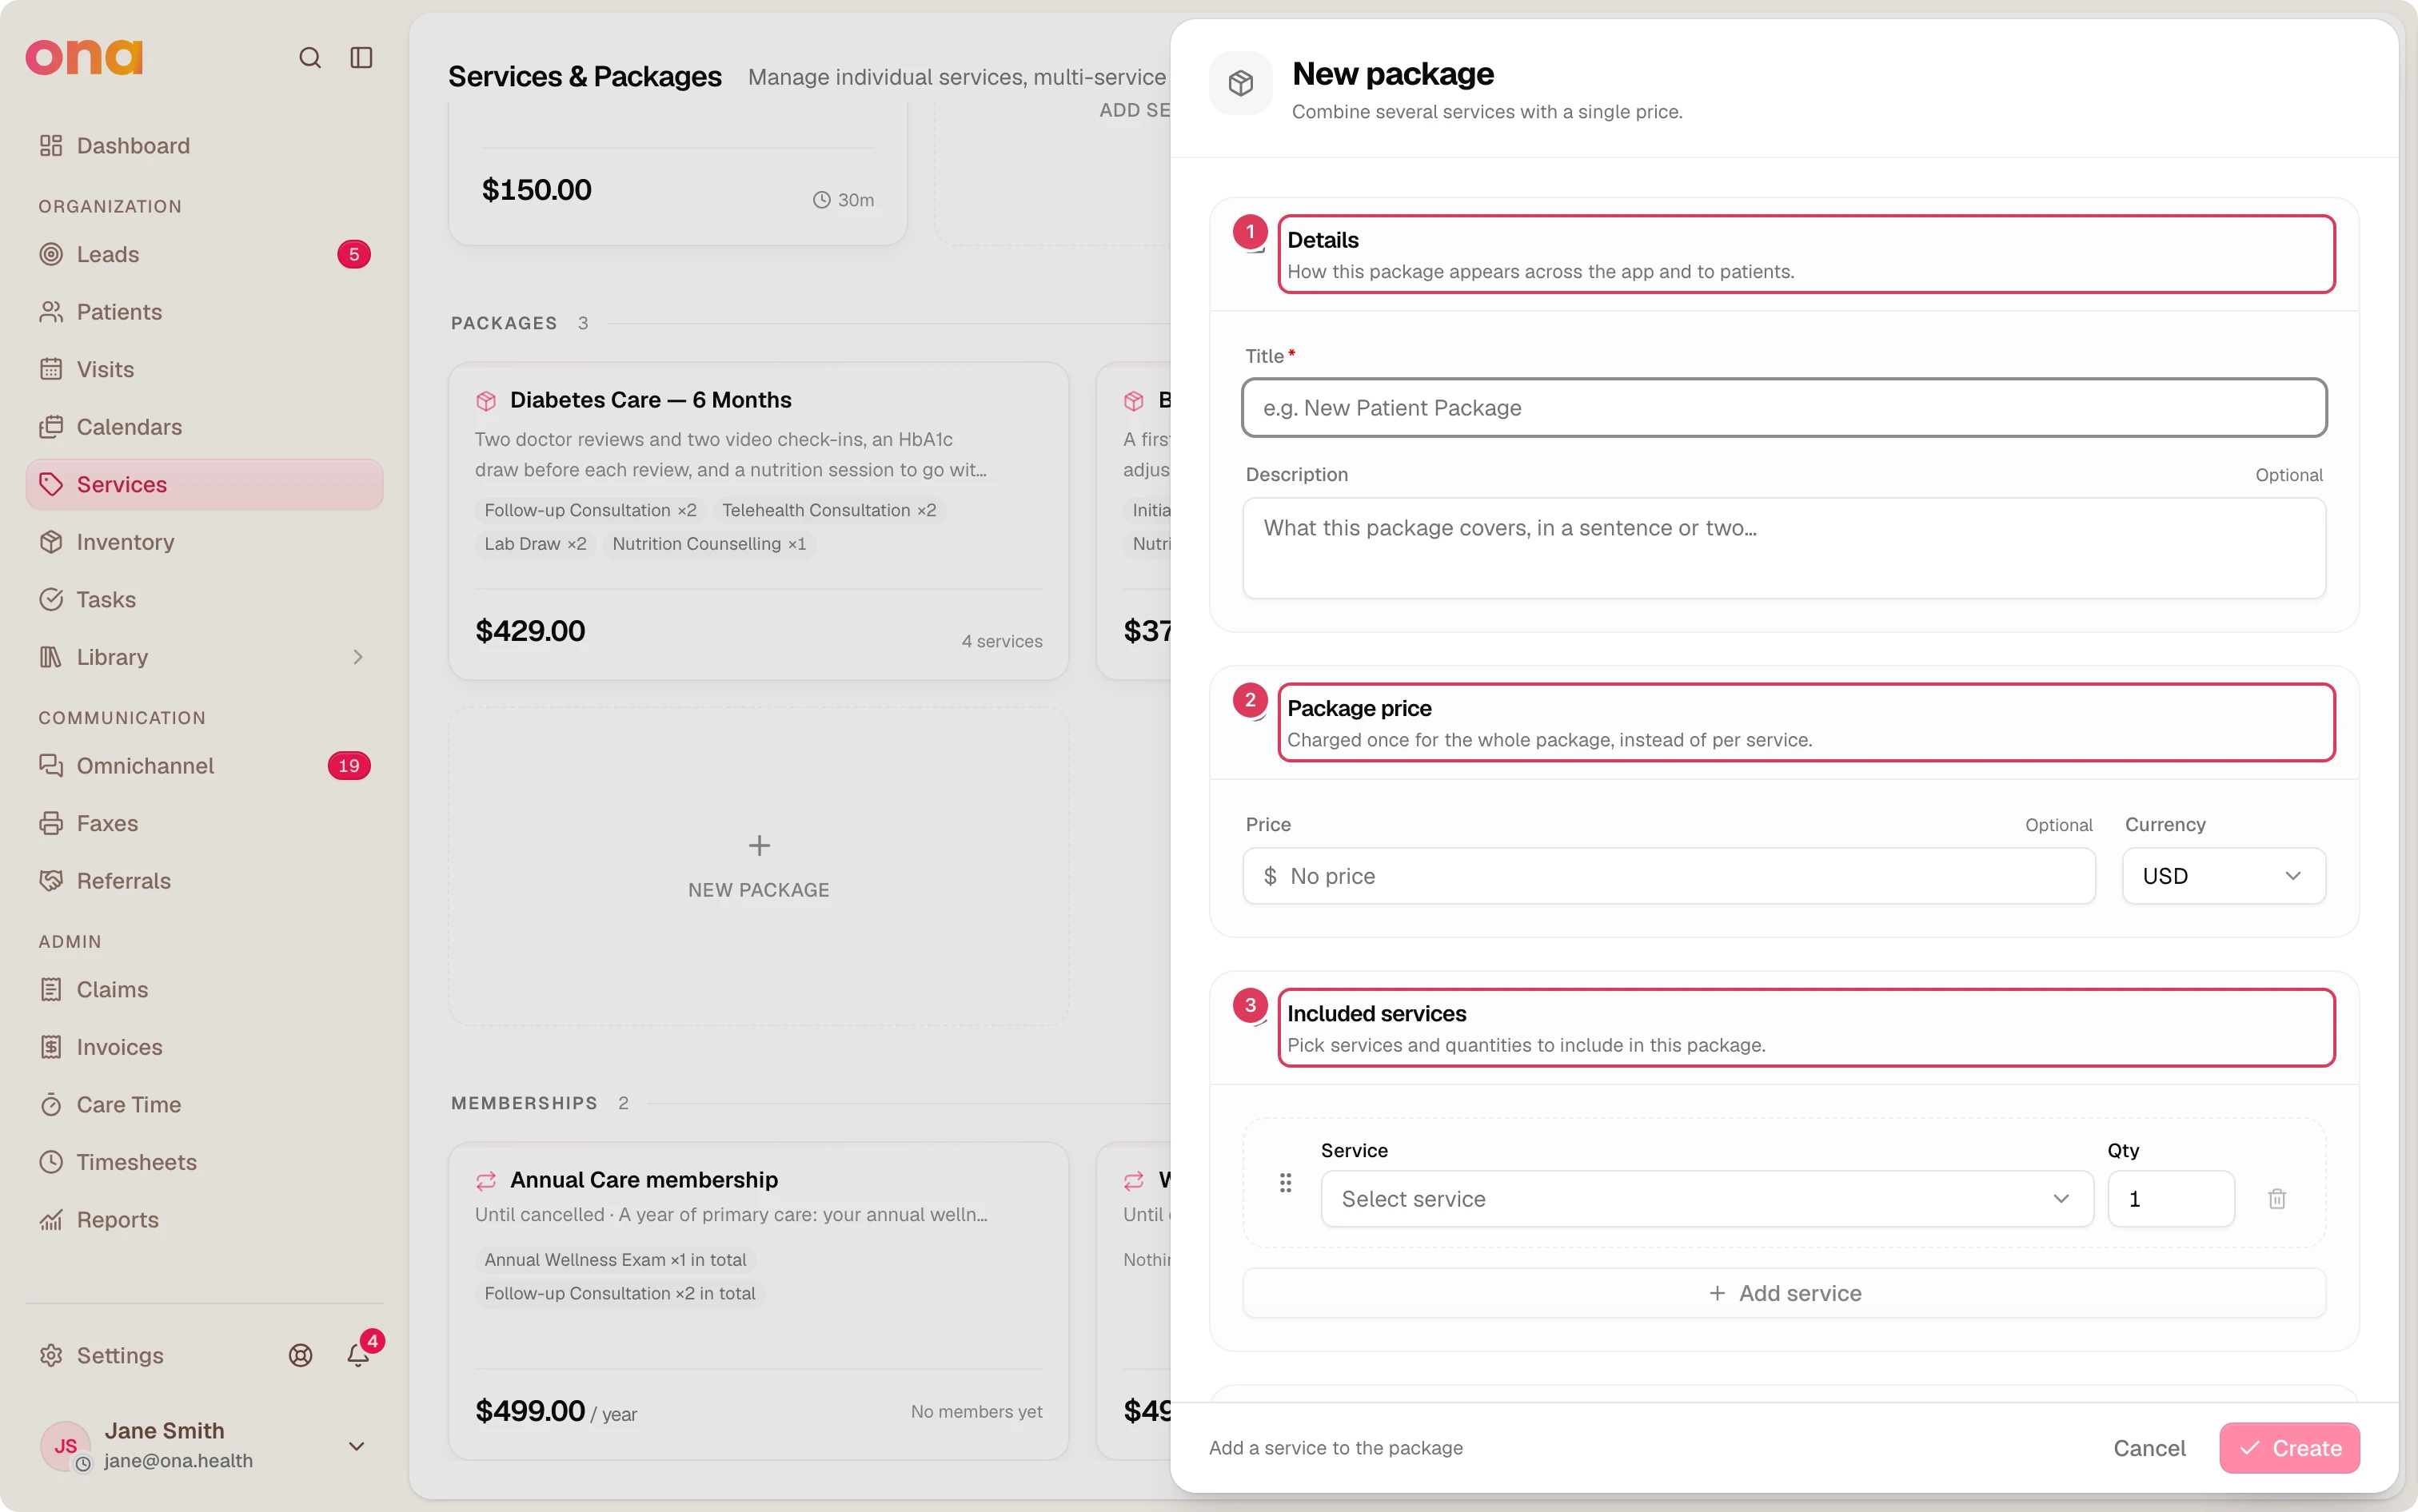Click the Annual Care membership repeat icon
The height and width of the screenshot is (1512, 2418).
(486, 1181)
